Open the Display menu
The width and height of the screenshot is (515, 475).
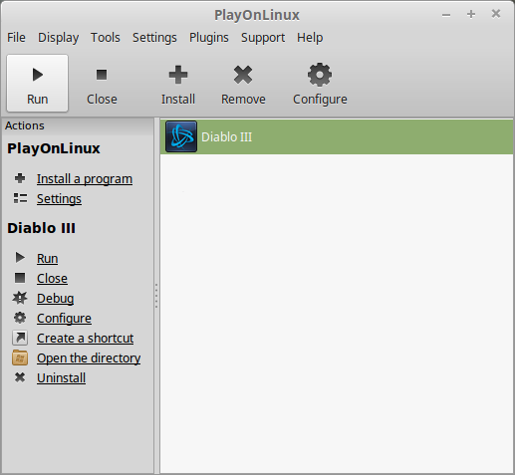[58, 38]
